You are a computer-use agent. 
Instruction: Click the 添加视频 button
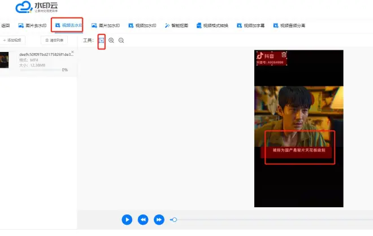click(12, 41)
